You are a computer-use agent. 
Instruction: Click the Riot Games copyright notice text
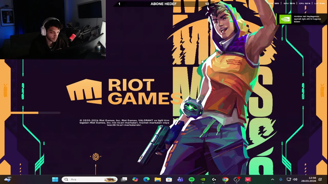pos(124,123)
